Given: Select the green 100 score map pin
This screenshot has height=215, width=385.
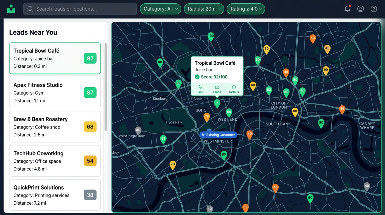Looking at the screenshot, I should tap(211, 37).
